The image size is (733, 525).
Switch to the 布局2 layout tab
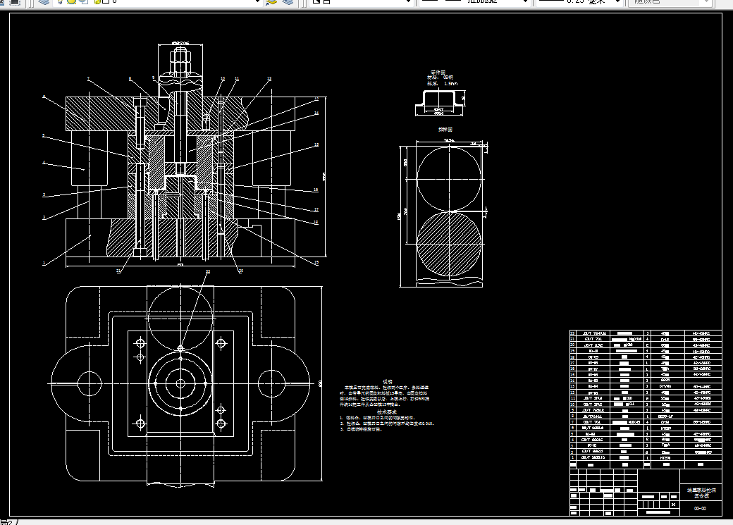click(x=6, y=521)
